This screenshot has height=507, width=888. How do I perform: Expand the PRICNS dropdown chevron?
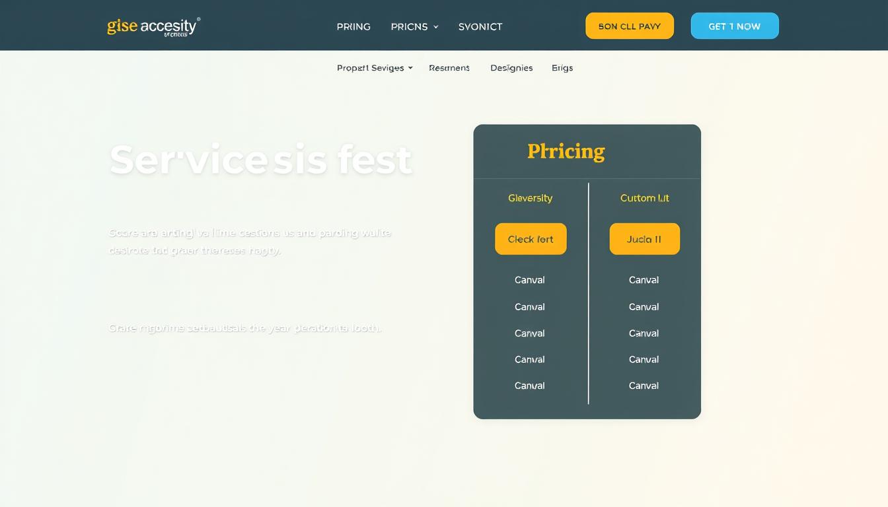point(435,27)
